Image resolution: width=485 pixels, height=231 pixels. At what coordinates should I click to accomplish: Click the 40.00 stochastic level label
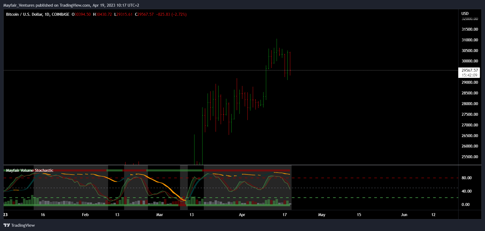[x=467, y=191]
